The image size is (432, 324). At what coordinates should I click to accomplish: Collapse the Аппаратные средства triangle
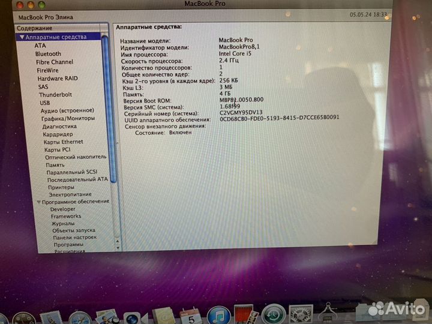pos(22,37)
